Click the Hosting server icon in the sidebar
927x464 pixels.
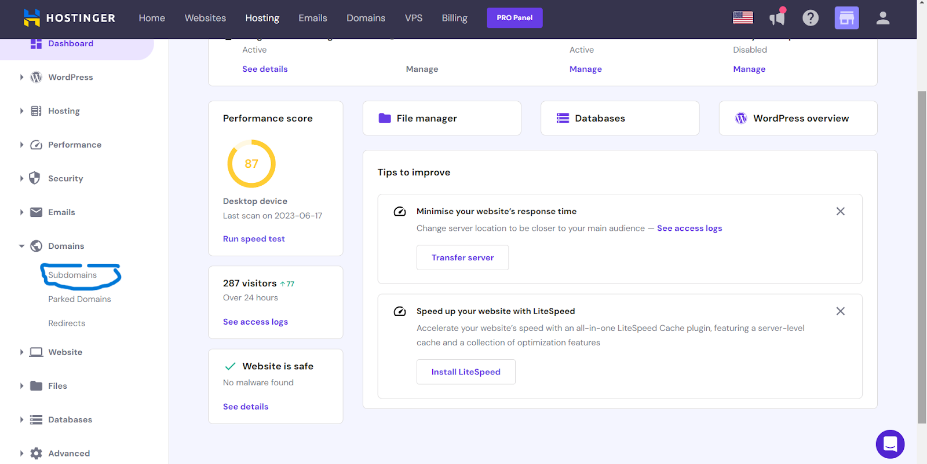(x=36, y=111)
